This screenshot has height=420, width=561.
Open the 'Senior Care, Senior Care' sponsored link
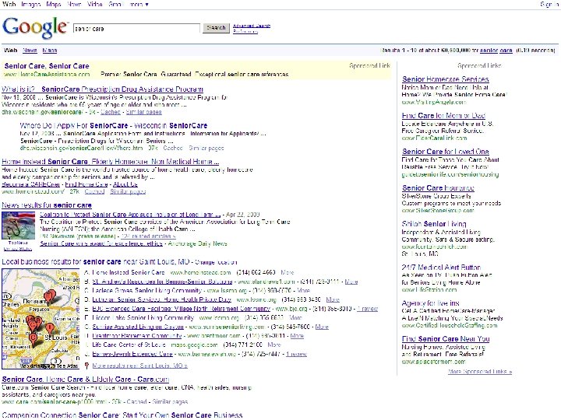tap(47, 66)
